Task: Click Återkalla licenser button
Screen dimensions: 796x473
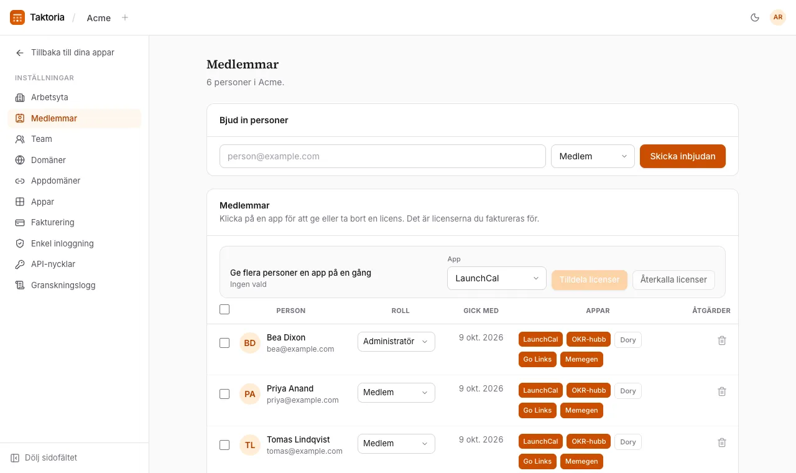Action: coord(673,279)
